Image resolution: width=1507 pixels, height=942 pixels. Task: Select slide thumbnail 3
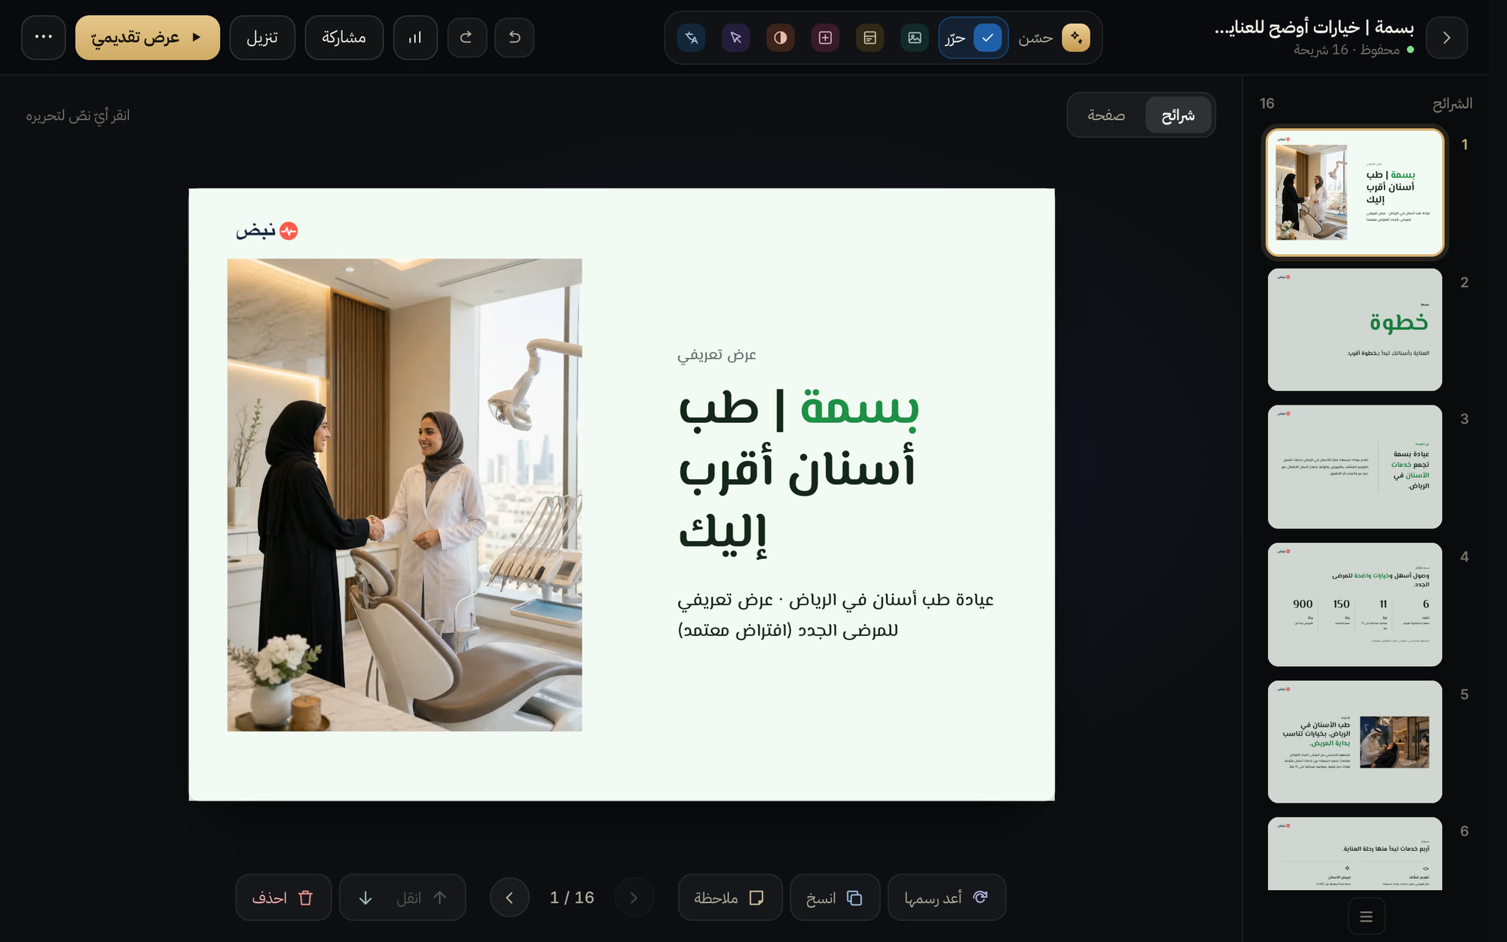coord(1355,466)
